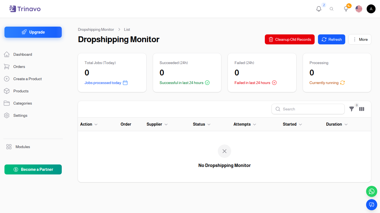Viewport: 380px width, 213px height.
Task: Click 'Successful in last 24 hours' text
Action: point(181,83)
